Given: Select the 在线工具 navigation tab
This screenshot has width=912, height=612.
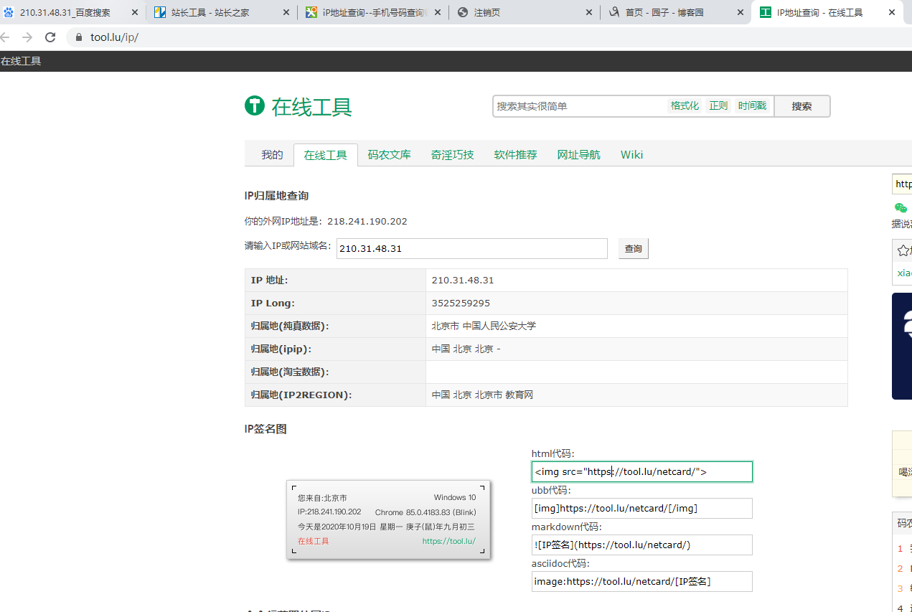Looking at the screenshot, I should (326, 155).
